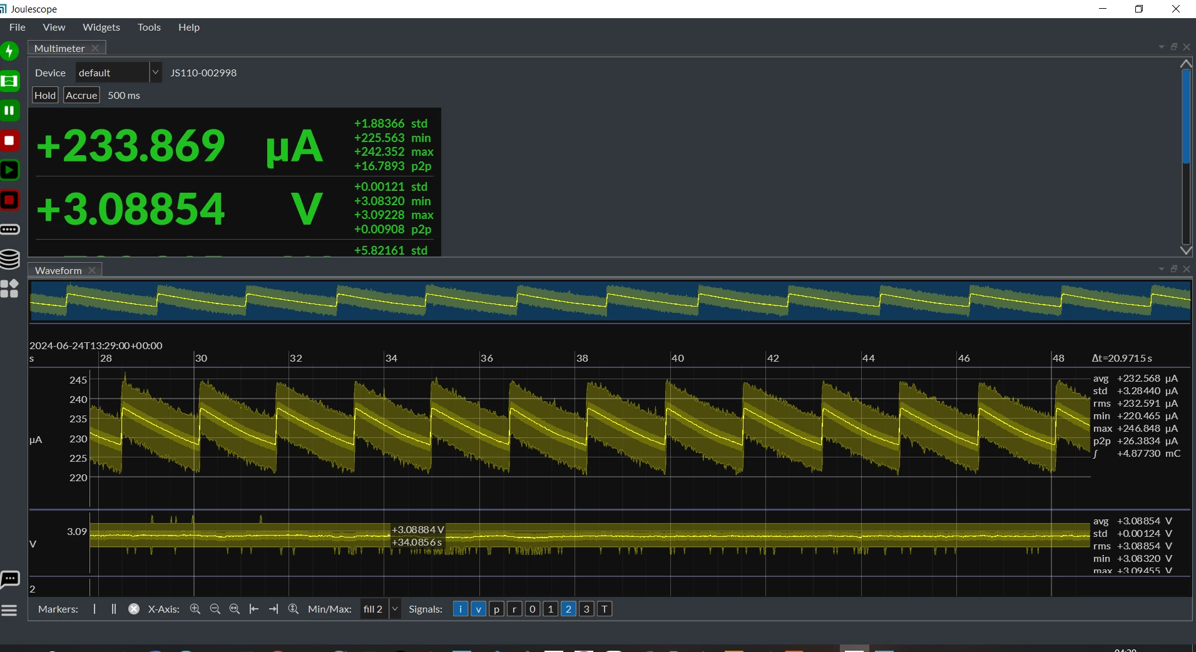Open the hamburger settings menu at bottom-left
Image resolution: width=1196 pixels, height=652 pixels.
tap(9, 610)
